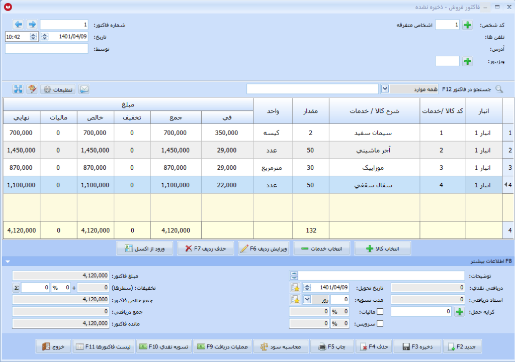
Task: Save invoice with ذخیره F3 button
Action: coord(417,346)
